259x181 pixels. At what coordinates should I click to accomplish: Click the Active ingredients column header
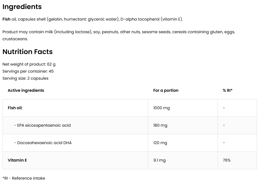coord(26,90)
